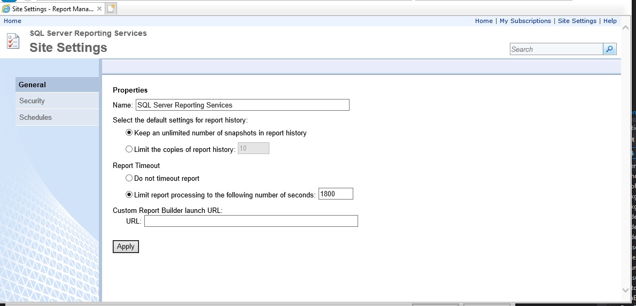
Task: Select Do not timeout report option
Action: [129, 178]
